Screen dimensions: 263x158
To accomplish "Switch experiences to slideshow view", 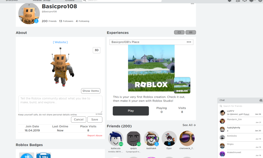I will coord(179,33).
